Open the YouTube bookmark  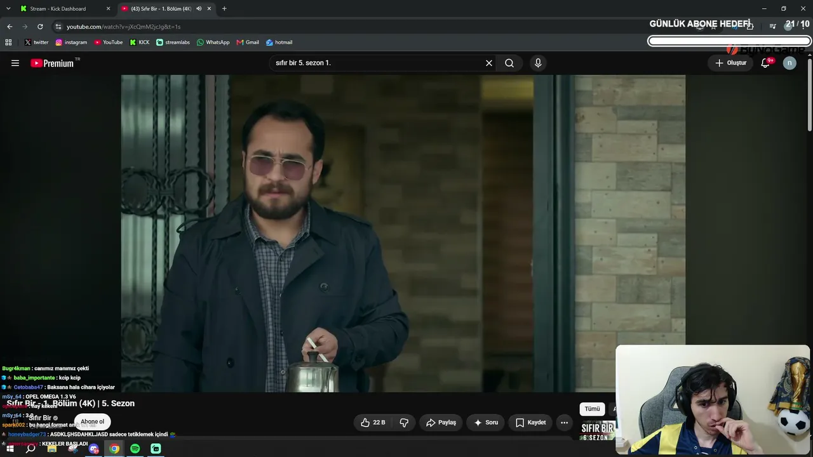click(109, 43)
